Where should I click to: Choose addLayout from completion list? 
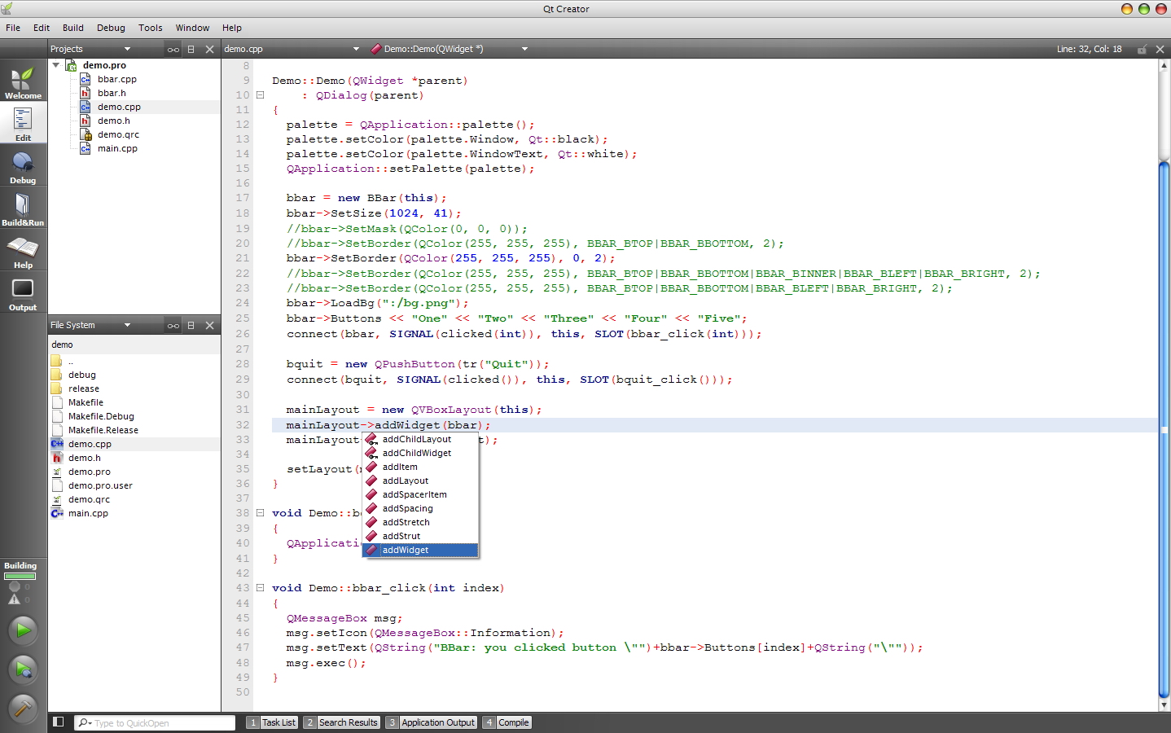click(420, 481)
